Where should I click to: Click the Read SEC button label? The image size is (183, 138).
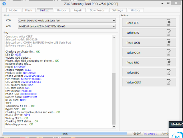133,63
